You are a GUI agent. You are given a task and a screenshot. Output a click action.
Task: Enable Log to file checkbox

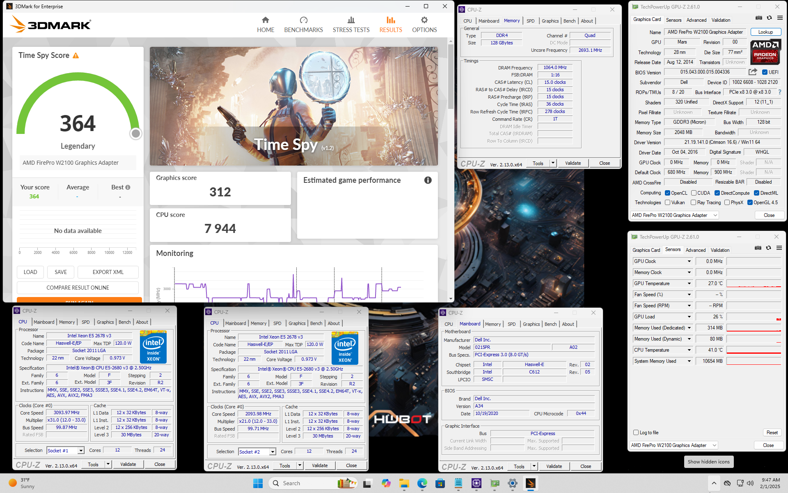[636, 433]
